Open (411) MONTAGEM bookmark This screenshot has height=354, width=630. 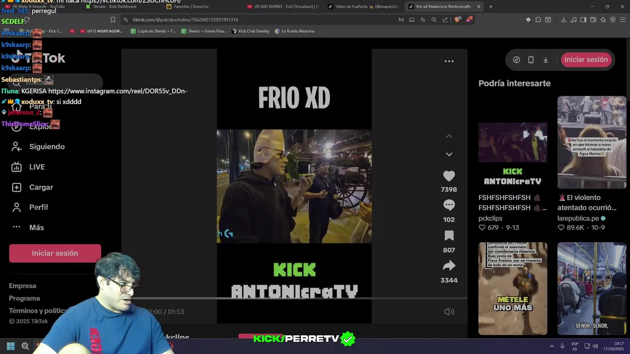pos(101,31)
